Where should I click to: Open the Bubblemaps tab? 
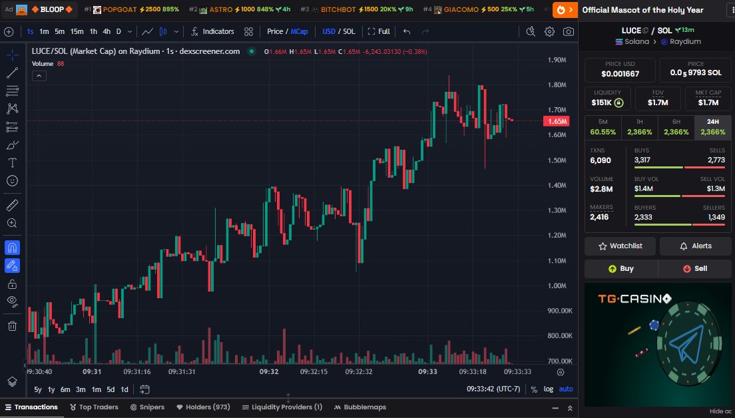360,407
